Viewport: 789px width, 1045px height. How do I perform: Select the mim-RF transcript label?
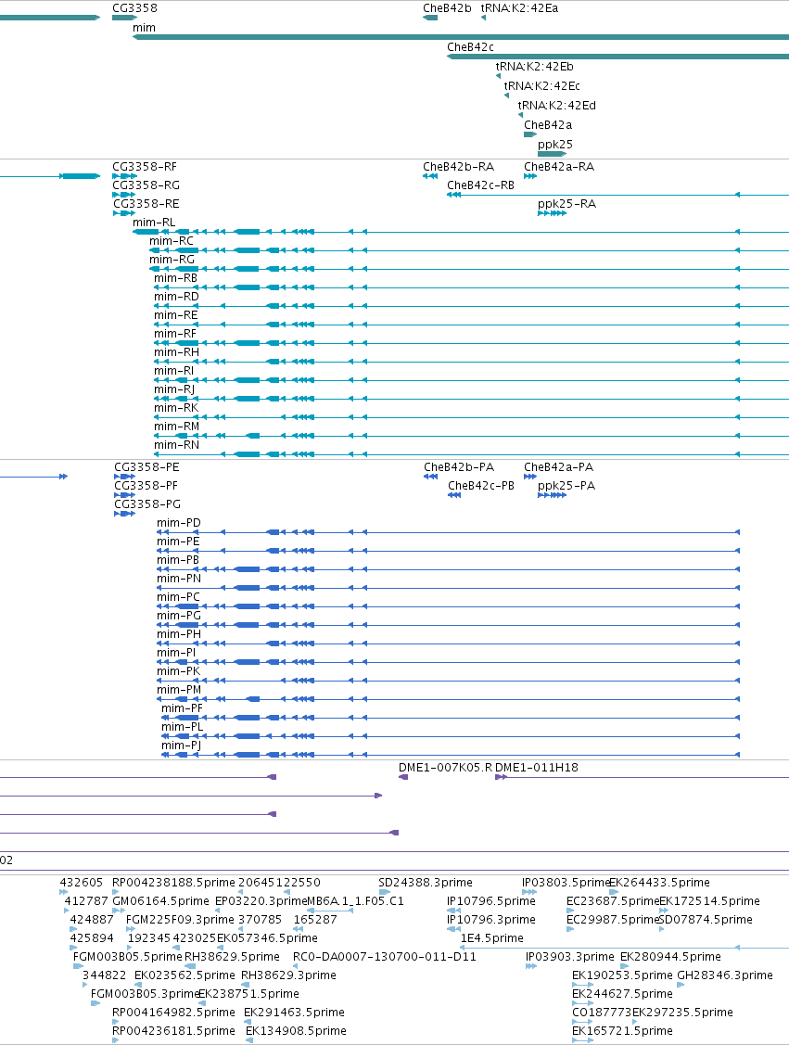click(x=175, y=333)
